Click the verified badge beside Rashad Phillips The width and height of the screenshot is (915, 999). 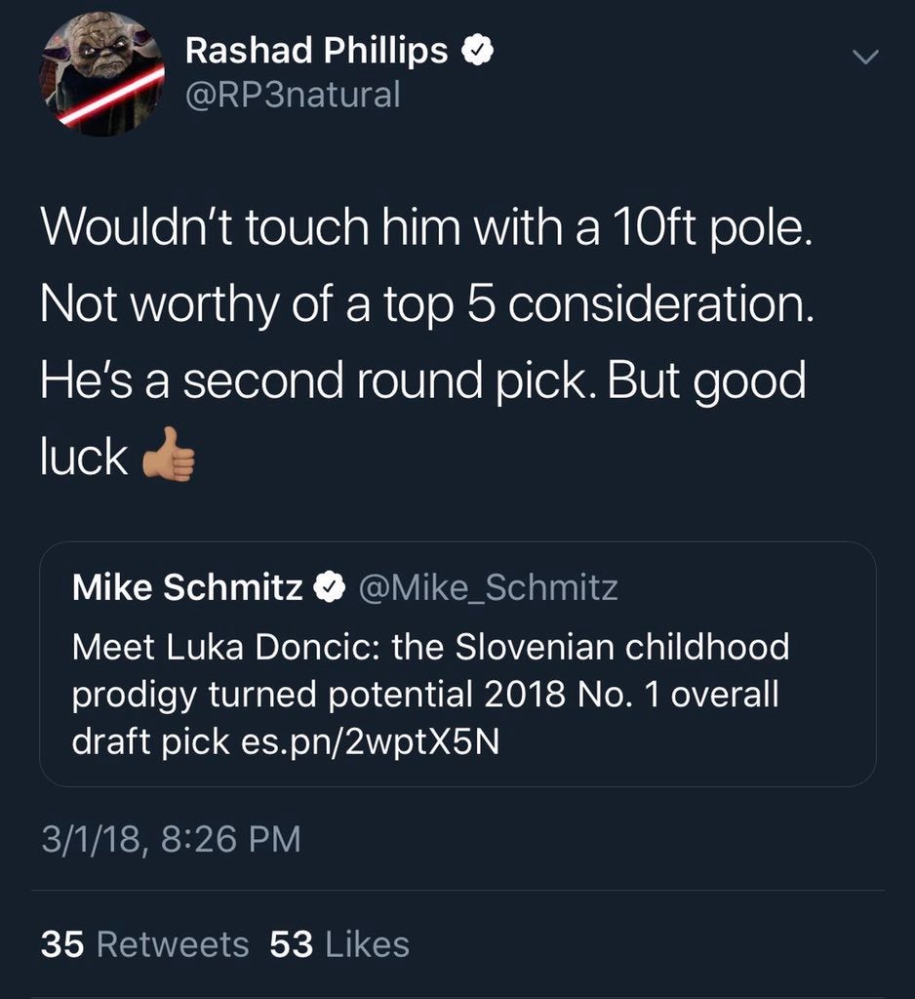pos(478,51)
